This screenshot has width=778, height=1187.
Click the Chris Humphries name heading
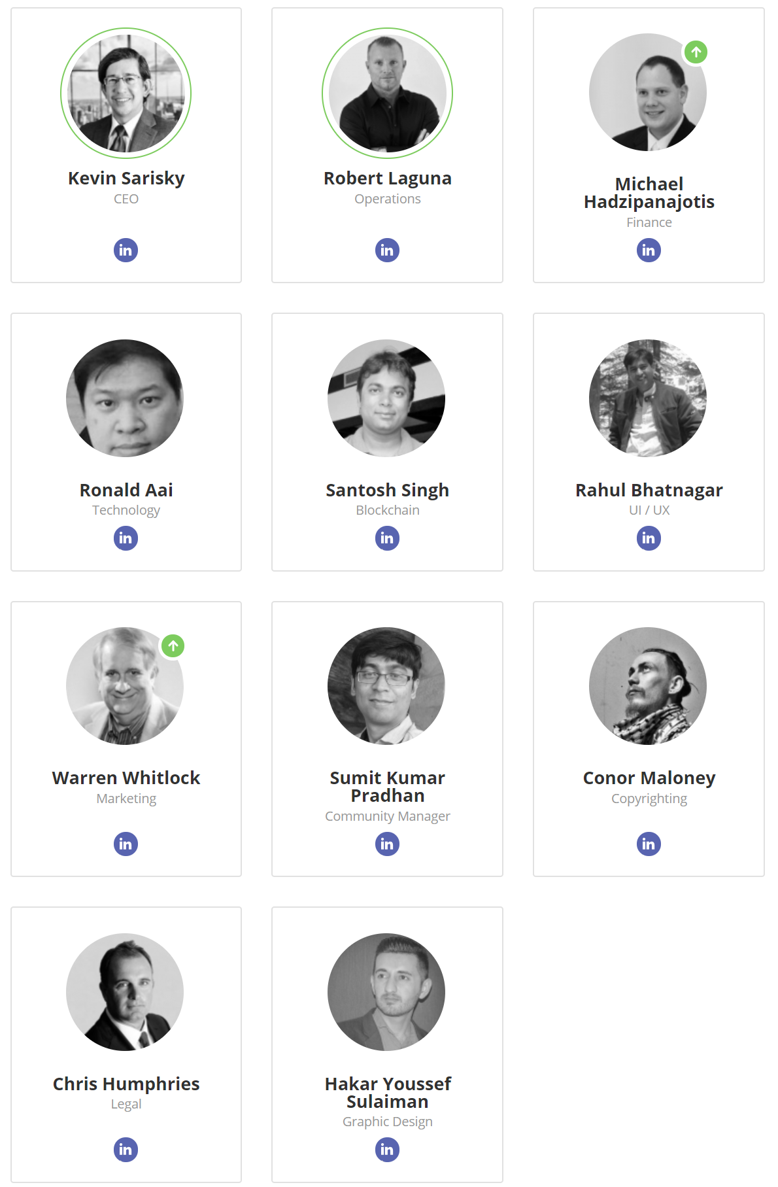pyautogui.click(x=126, y=1084)
